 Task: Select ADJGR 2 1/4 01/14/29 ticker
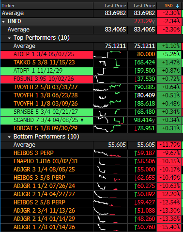click(44, 219)
